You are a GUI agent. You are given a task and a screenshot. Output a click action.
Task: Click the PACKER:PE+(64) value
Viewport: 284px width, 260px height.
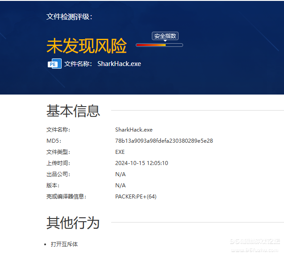[136, 197]
